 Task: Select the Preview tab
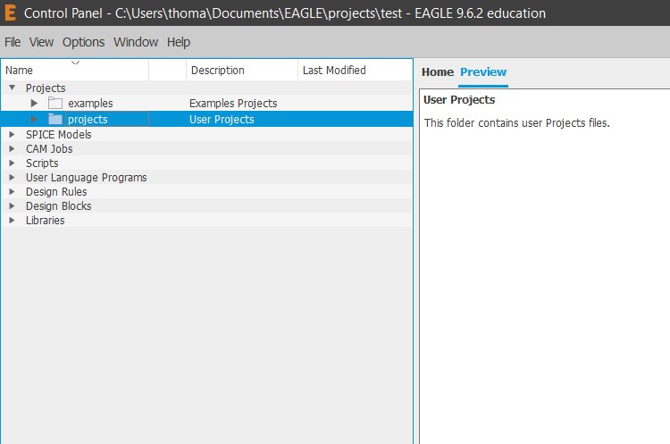[483, 72]
